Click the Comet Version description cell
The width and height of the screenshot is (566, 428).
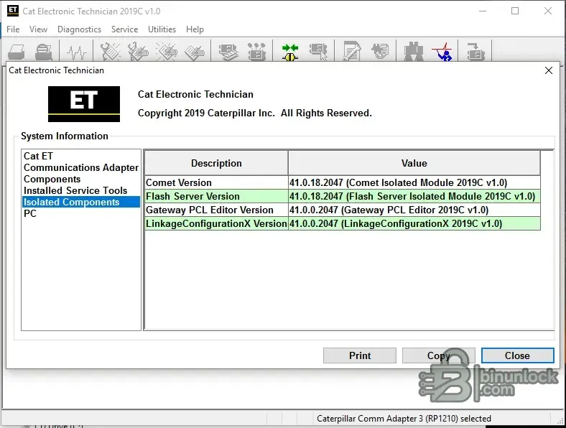point(216,182)
